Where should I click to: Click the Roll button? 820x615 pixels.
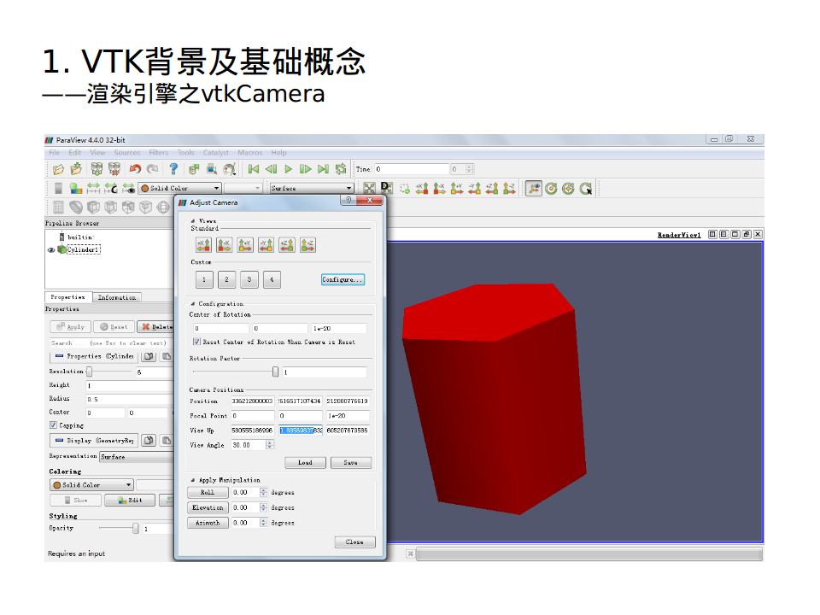(x=208, y=493)
